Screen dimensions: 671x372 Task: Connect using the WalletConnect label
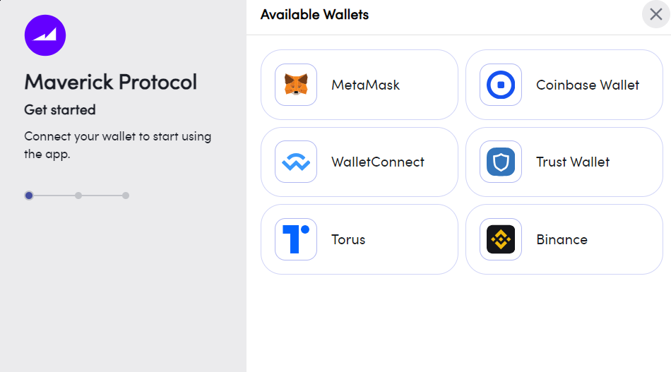(378, 162)
